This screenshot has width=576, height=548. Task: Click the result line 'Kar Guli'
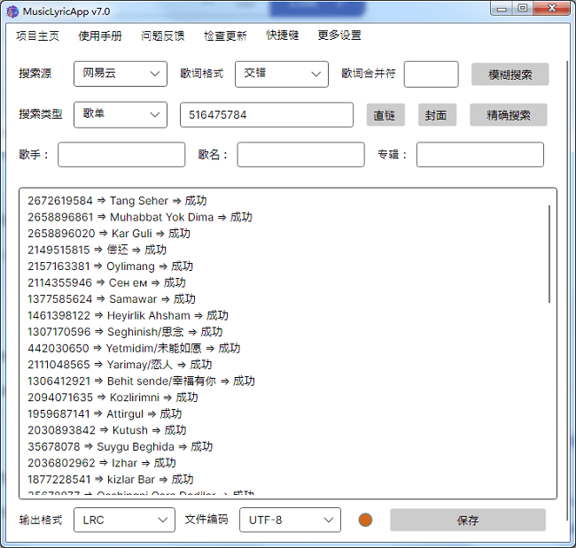[x=109, y=234]
